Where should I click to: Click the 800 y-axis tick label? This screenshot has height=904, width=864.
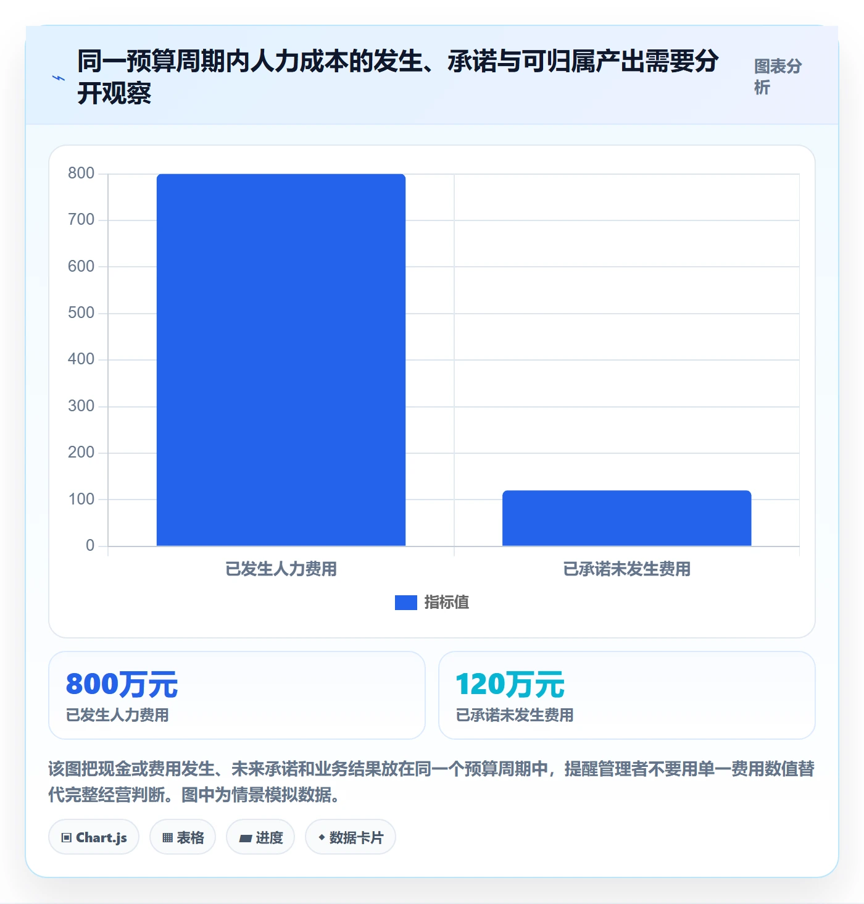81,174
